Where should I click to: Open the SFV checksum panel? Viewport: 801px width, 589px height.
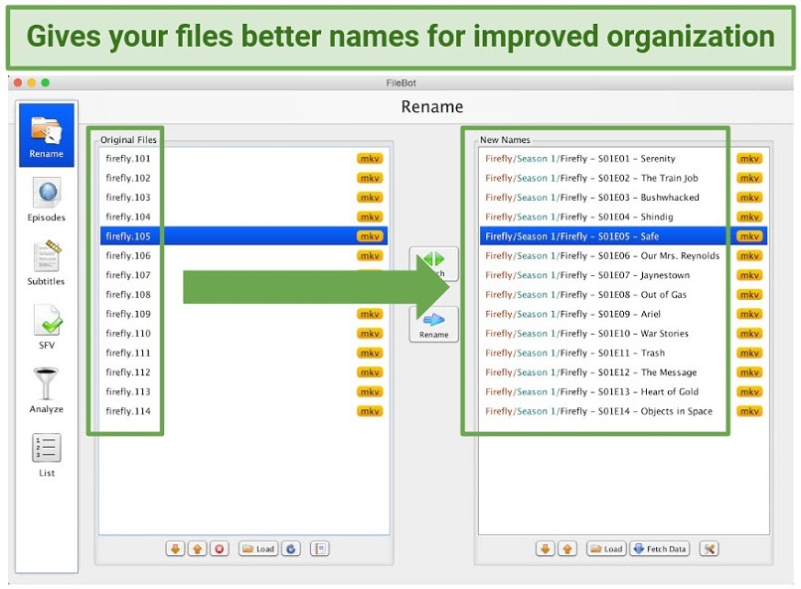pyautogui.click(x=46, y=327)
